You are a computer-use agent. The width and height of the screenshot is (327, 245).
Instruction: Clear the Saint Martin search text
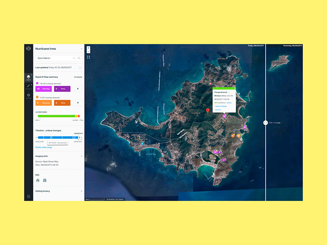(74, 58)
